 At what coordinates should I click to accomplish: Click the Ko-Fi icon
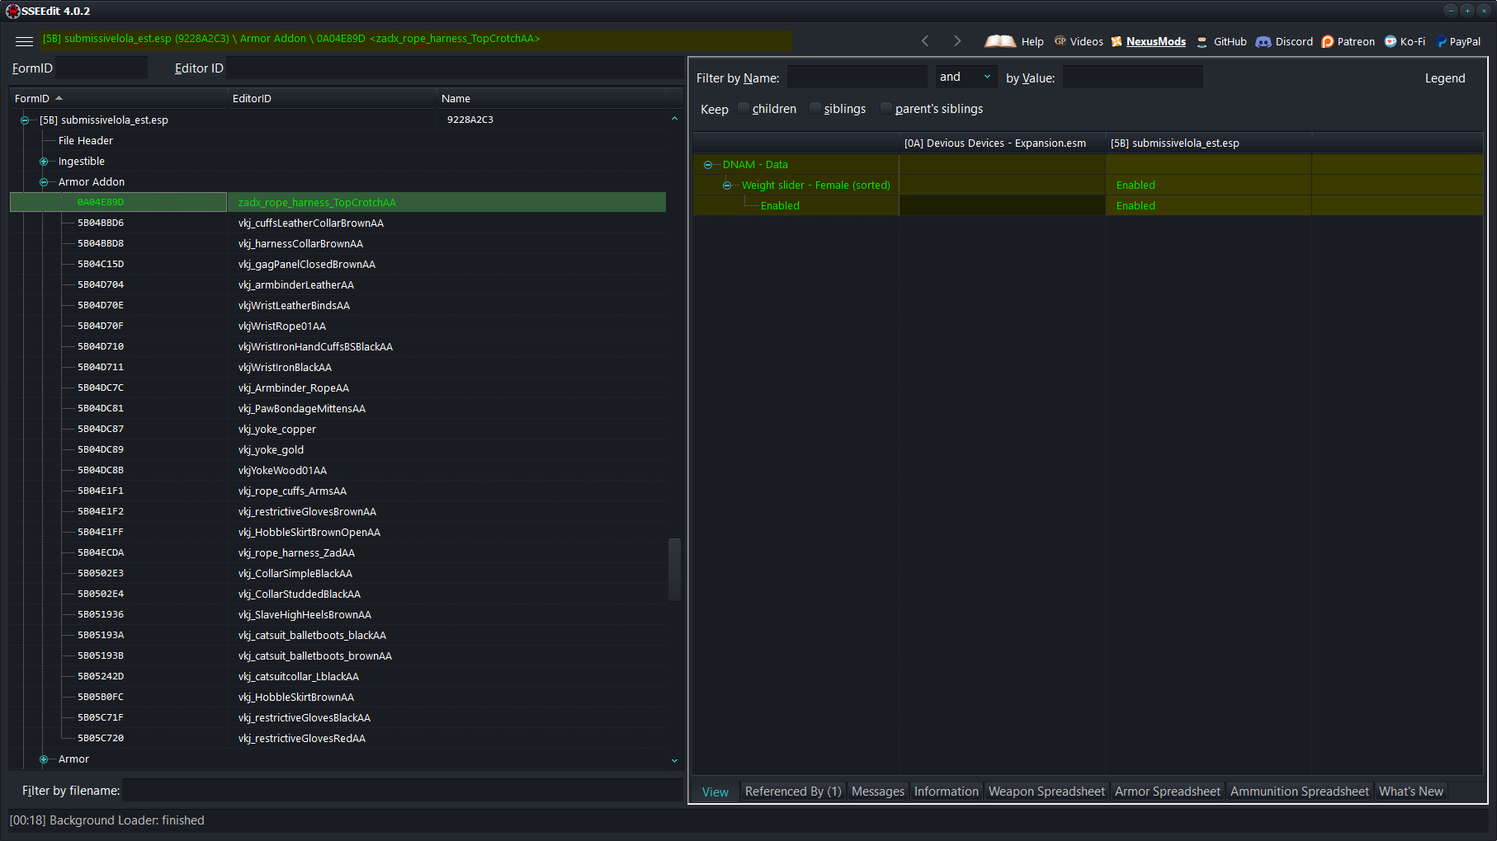click(1391, 41)
